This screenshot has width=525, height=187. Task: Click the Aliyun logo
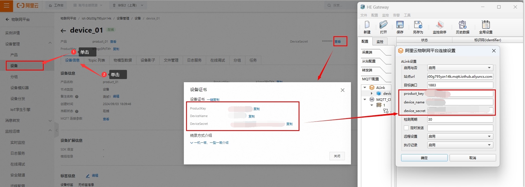(x=27, y=6)
